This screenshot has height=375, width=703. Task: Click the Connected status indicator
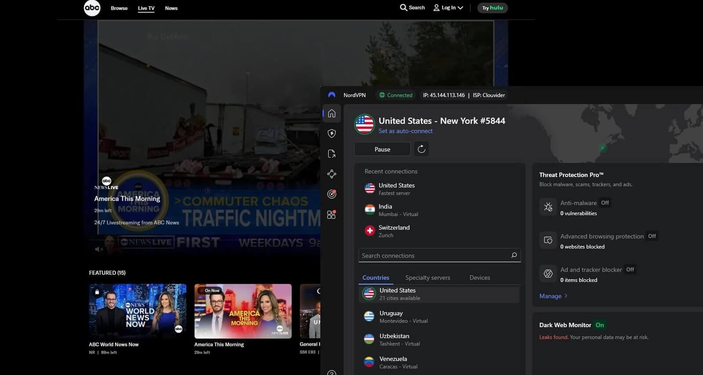coord(396,95)
